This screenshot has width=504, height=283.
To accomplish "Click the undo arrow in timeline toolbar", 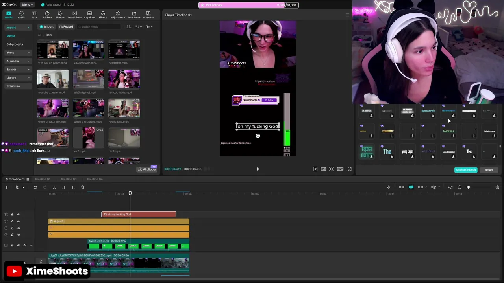I will (x=35, y=187).
